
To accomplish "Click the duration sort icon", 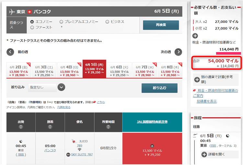I will [x=108, y=127].
